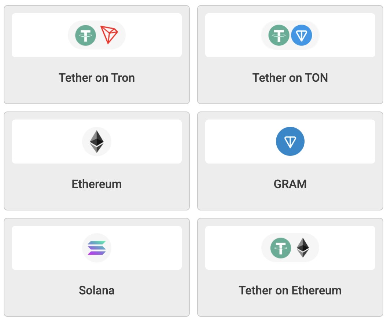Click the Tether icon in Tether on Ethereum card
Image resolution: width=387 pixels, height=319 pixels.
[281, 248]
